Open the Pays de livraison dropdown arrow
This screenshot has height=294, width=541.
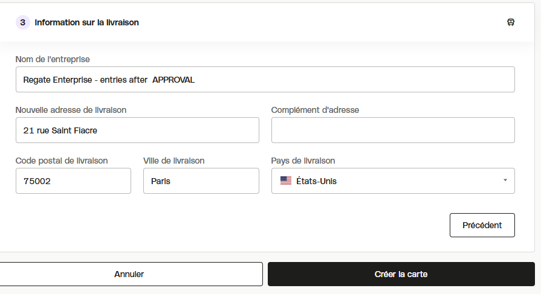(x=505, y=181)
